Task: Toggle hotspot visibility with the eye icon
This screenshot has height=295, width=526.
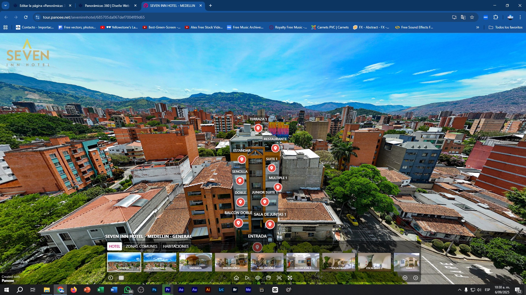Action: [x=258, y=278]
